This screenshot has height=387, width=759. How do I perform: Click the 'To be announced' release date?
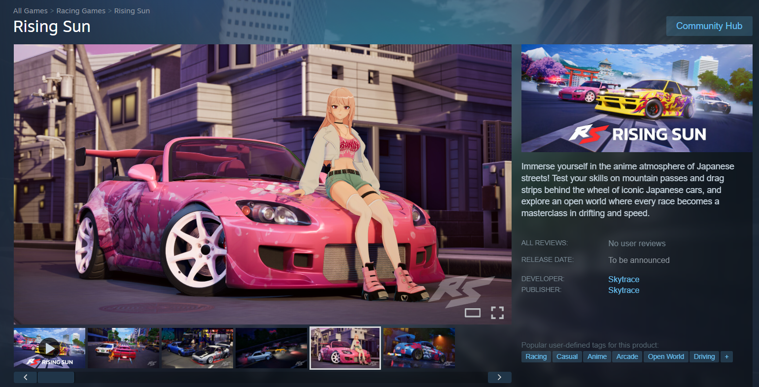click(x=639, y=260)
